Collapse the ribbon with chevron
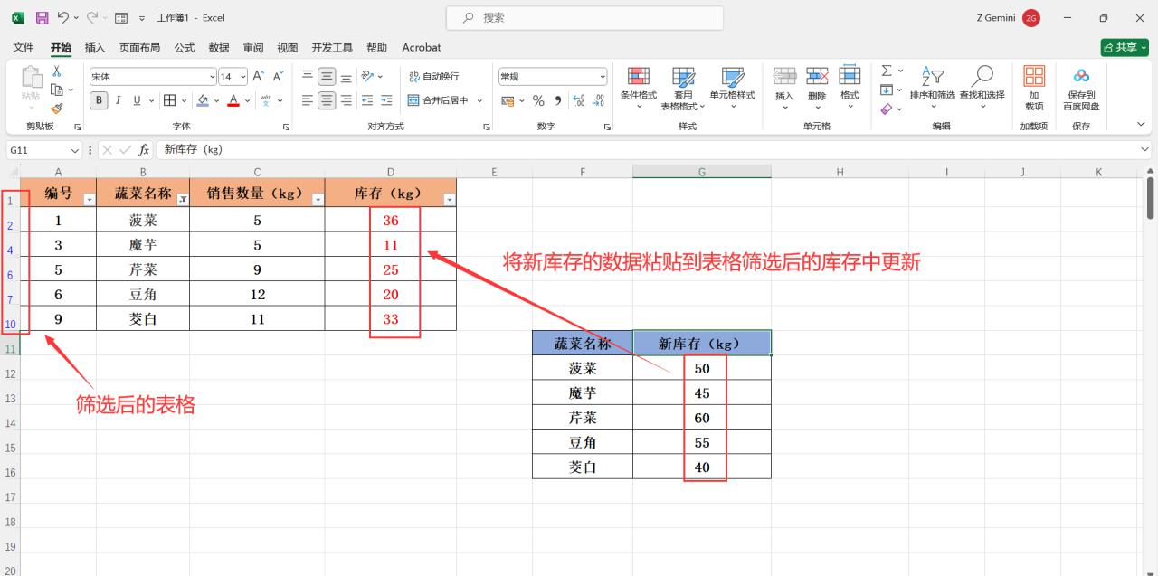The height and width of the screenshot is (576, 1158). pos(1141,125)
